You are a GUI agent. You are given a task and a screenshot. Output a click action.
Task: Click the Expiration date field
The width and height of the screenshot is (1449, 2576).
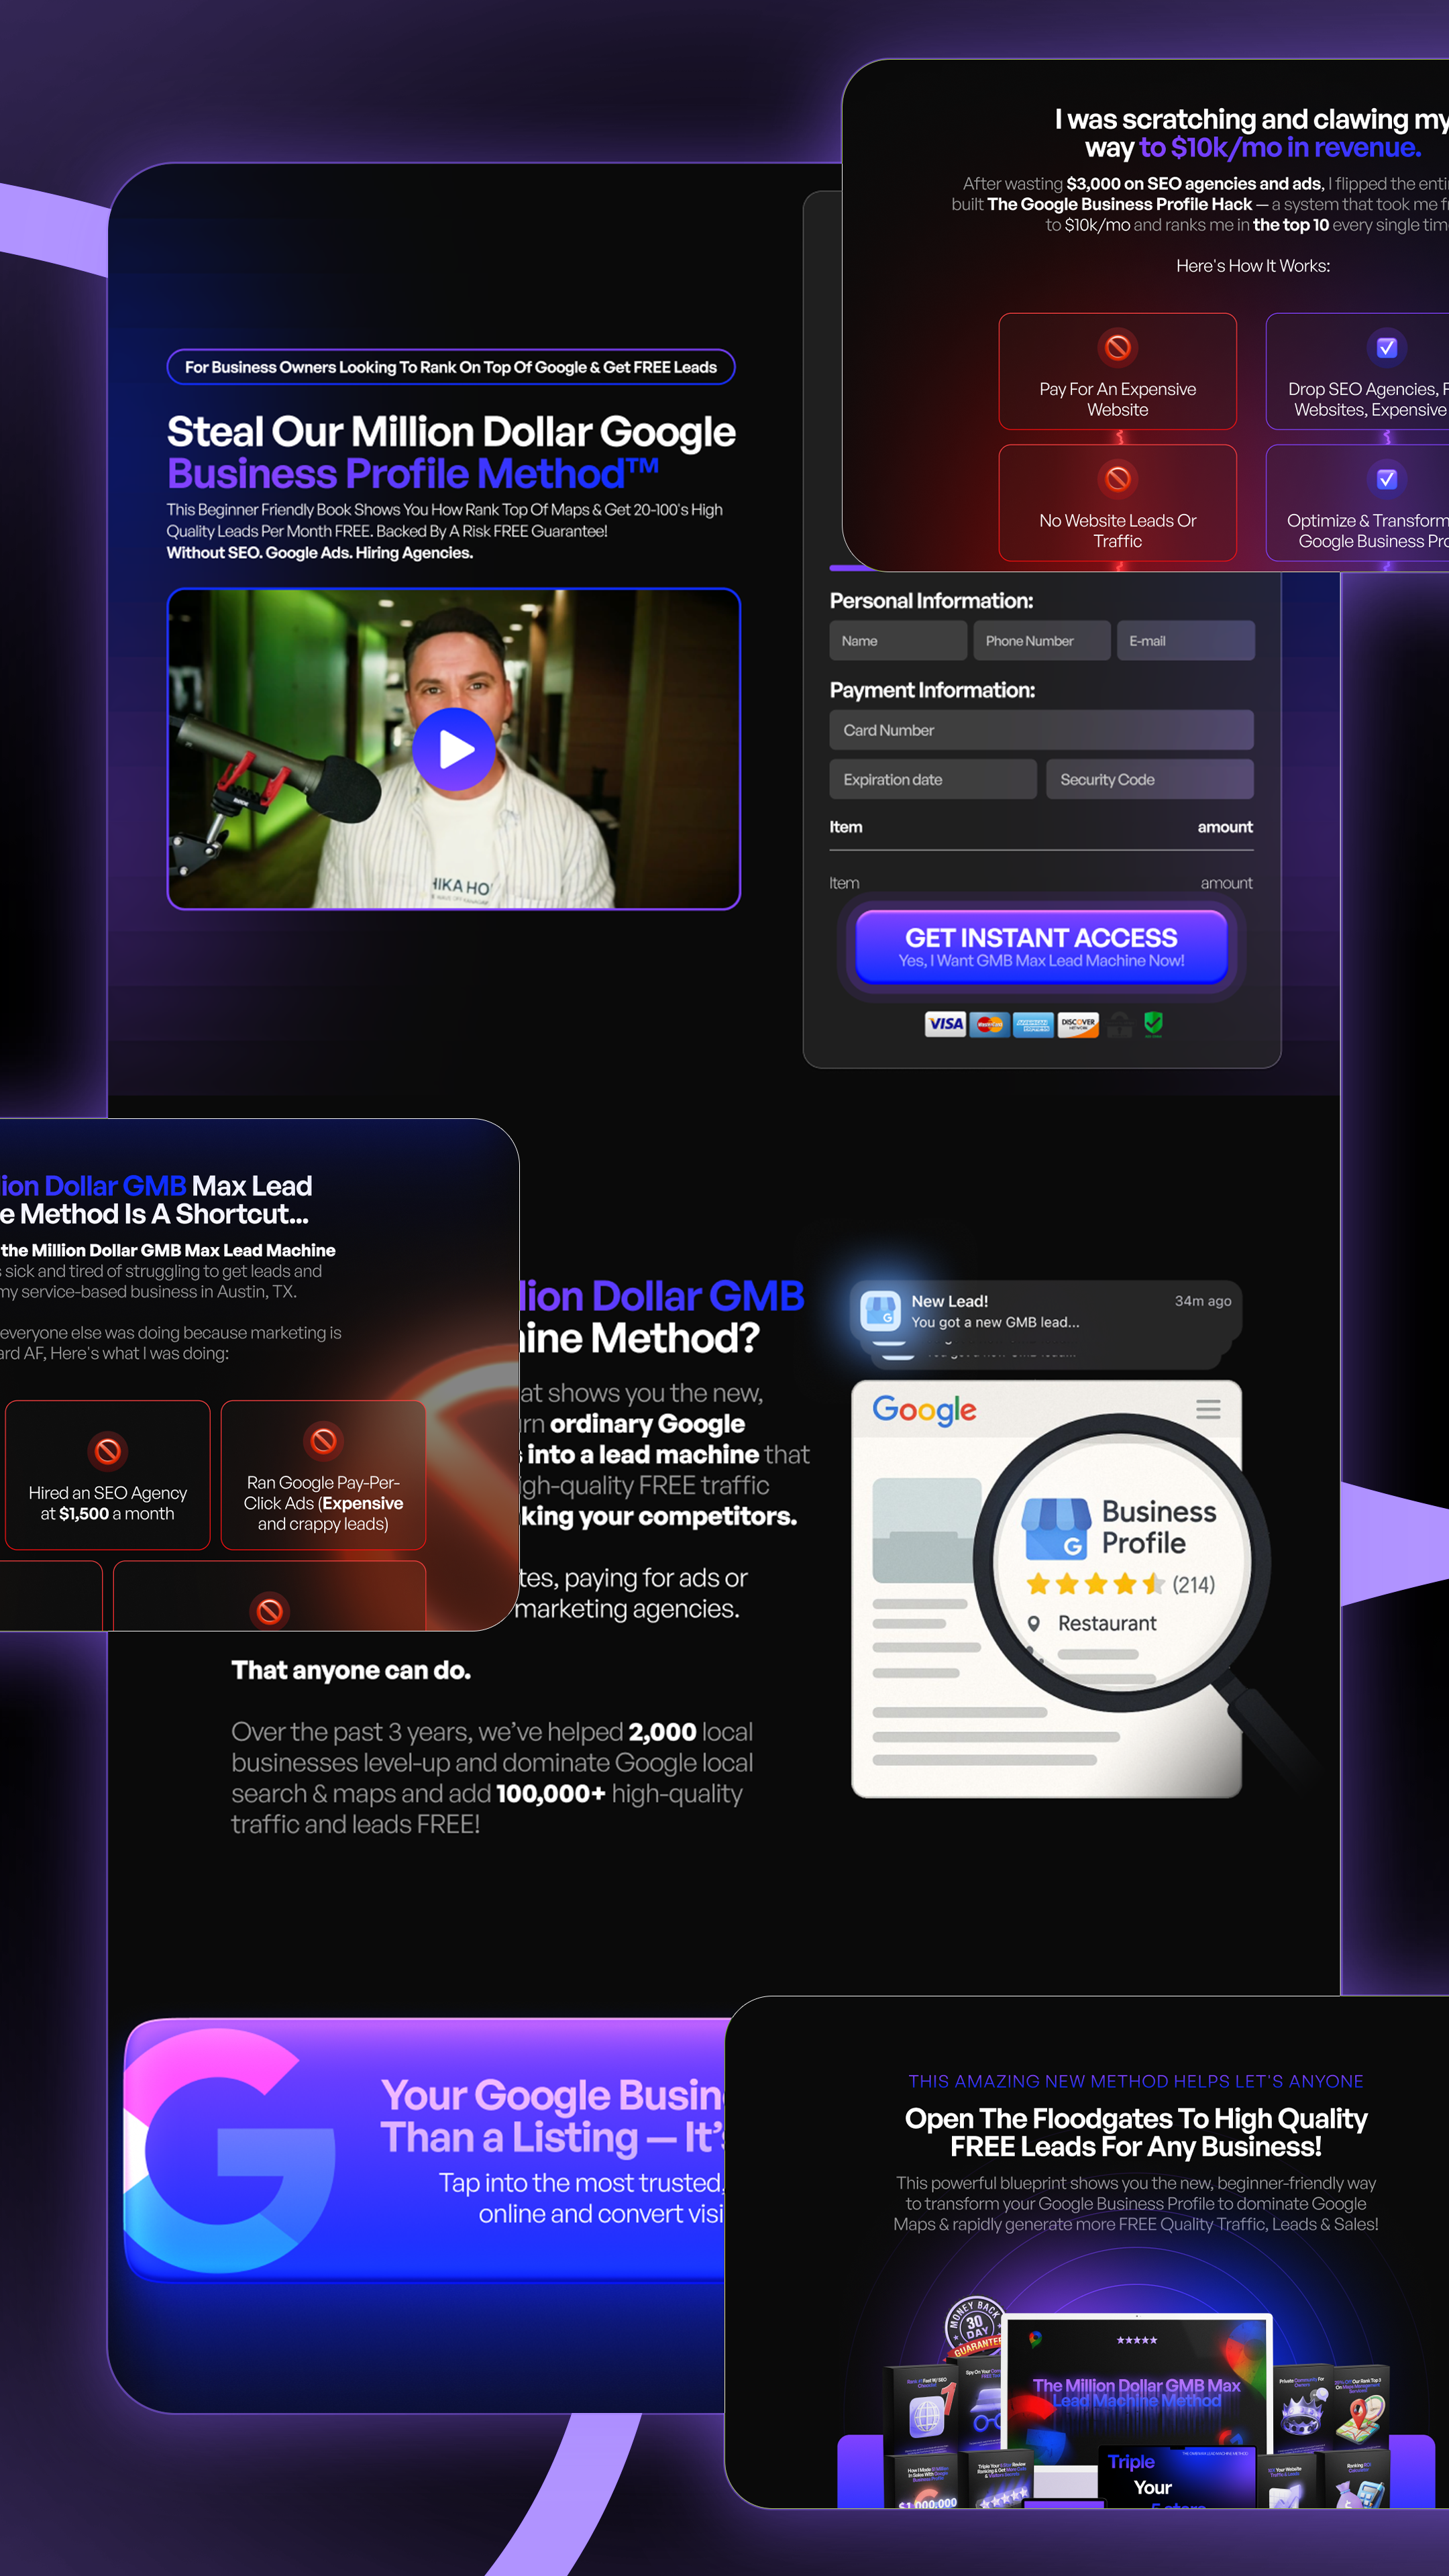[932, 779]
